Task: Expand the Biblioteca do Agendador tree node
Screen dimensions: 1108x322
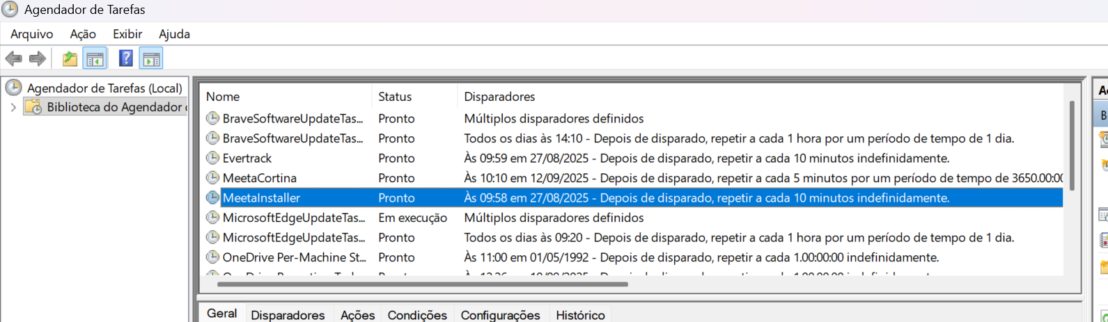Action: click(13, 107)
